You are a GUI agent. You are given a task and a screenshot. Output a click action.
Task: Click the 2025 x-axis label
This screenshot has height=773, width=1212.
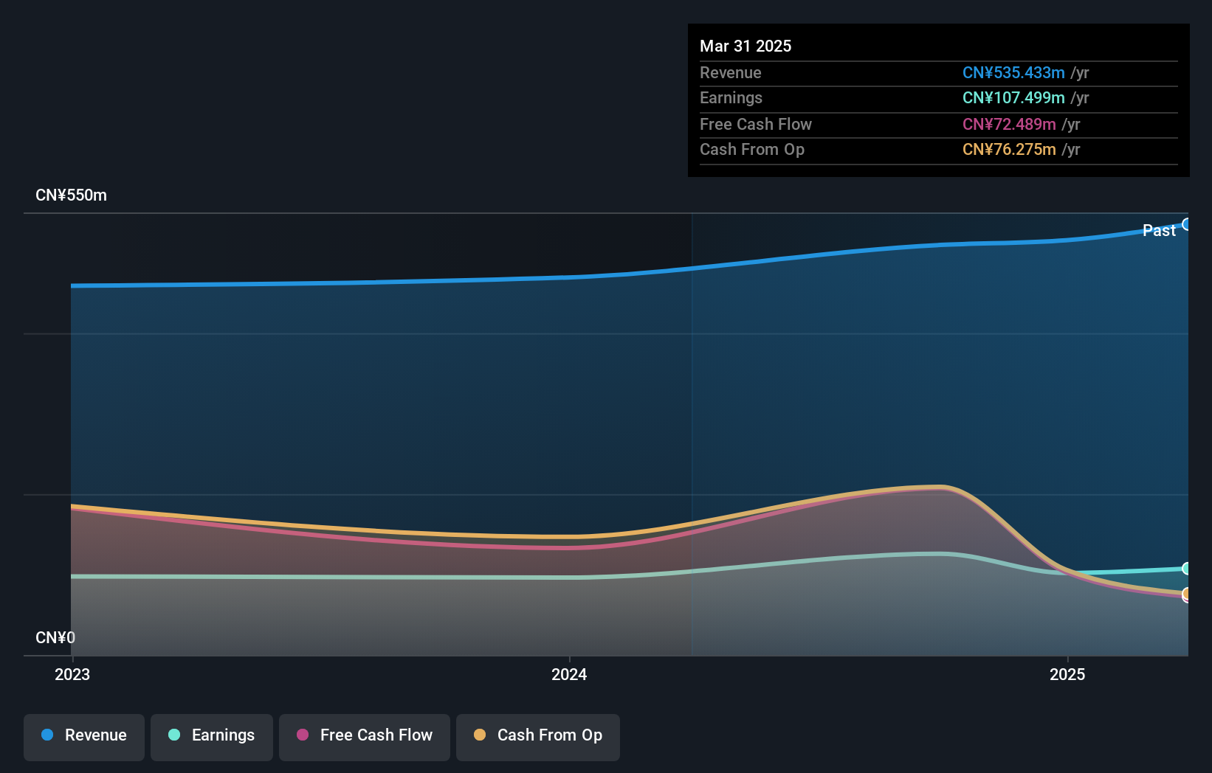click(x=1067, y=674)
